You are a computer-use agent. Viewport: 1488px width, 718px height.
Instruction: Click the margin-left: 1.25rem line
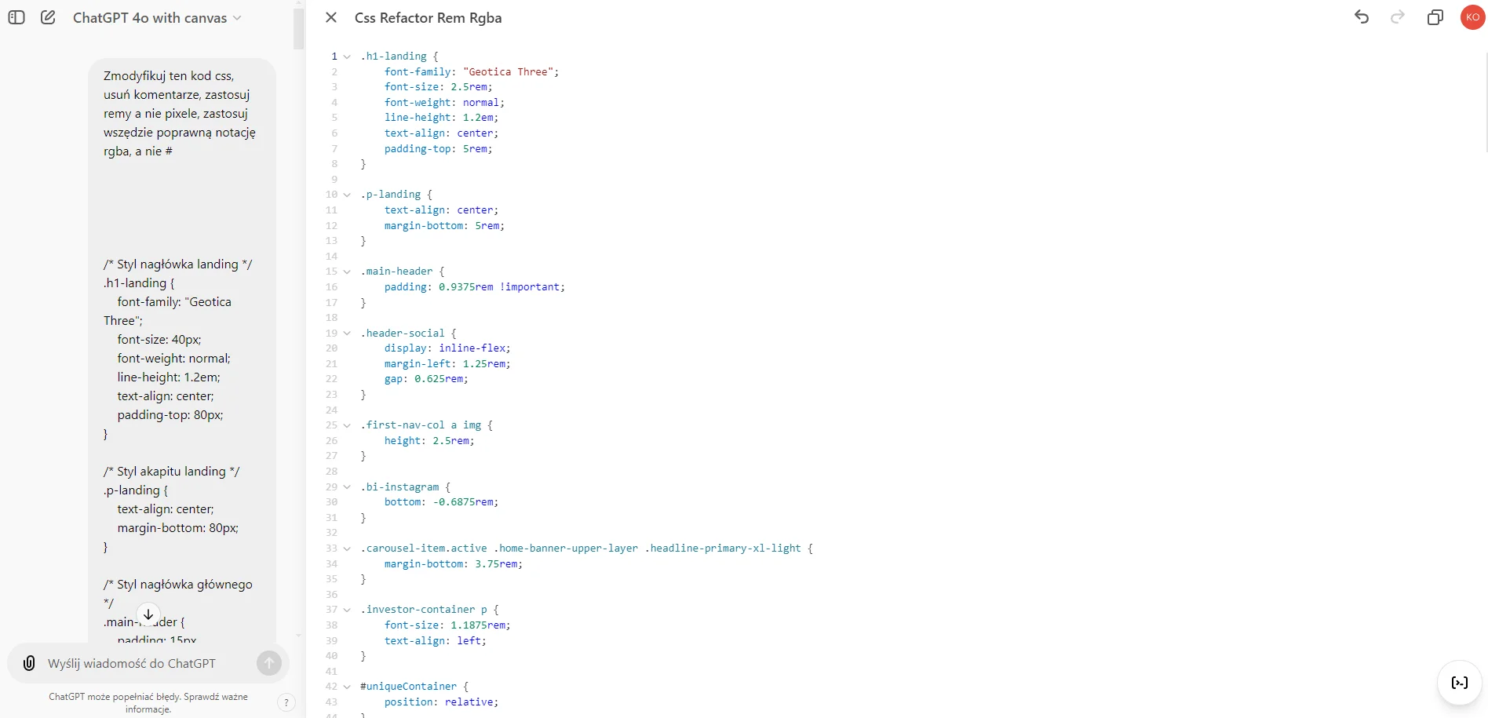coord(447,364)
